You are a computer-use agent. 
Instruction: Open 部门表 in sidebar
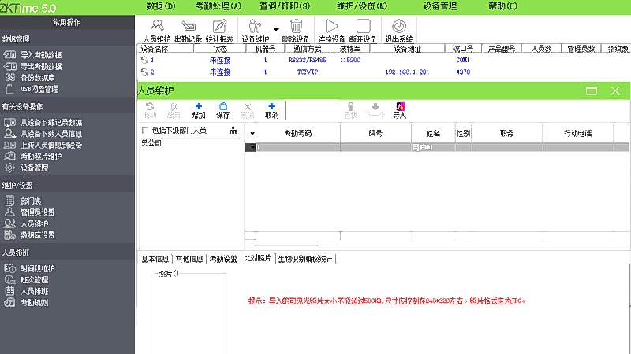pos(23,201)
